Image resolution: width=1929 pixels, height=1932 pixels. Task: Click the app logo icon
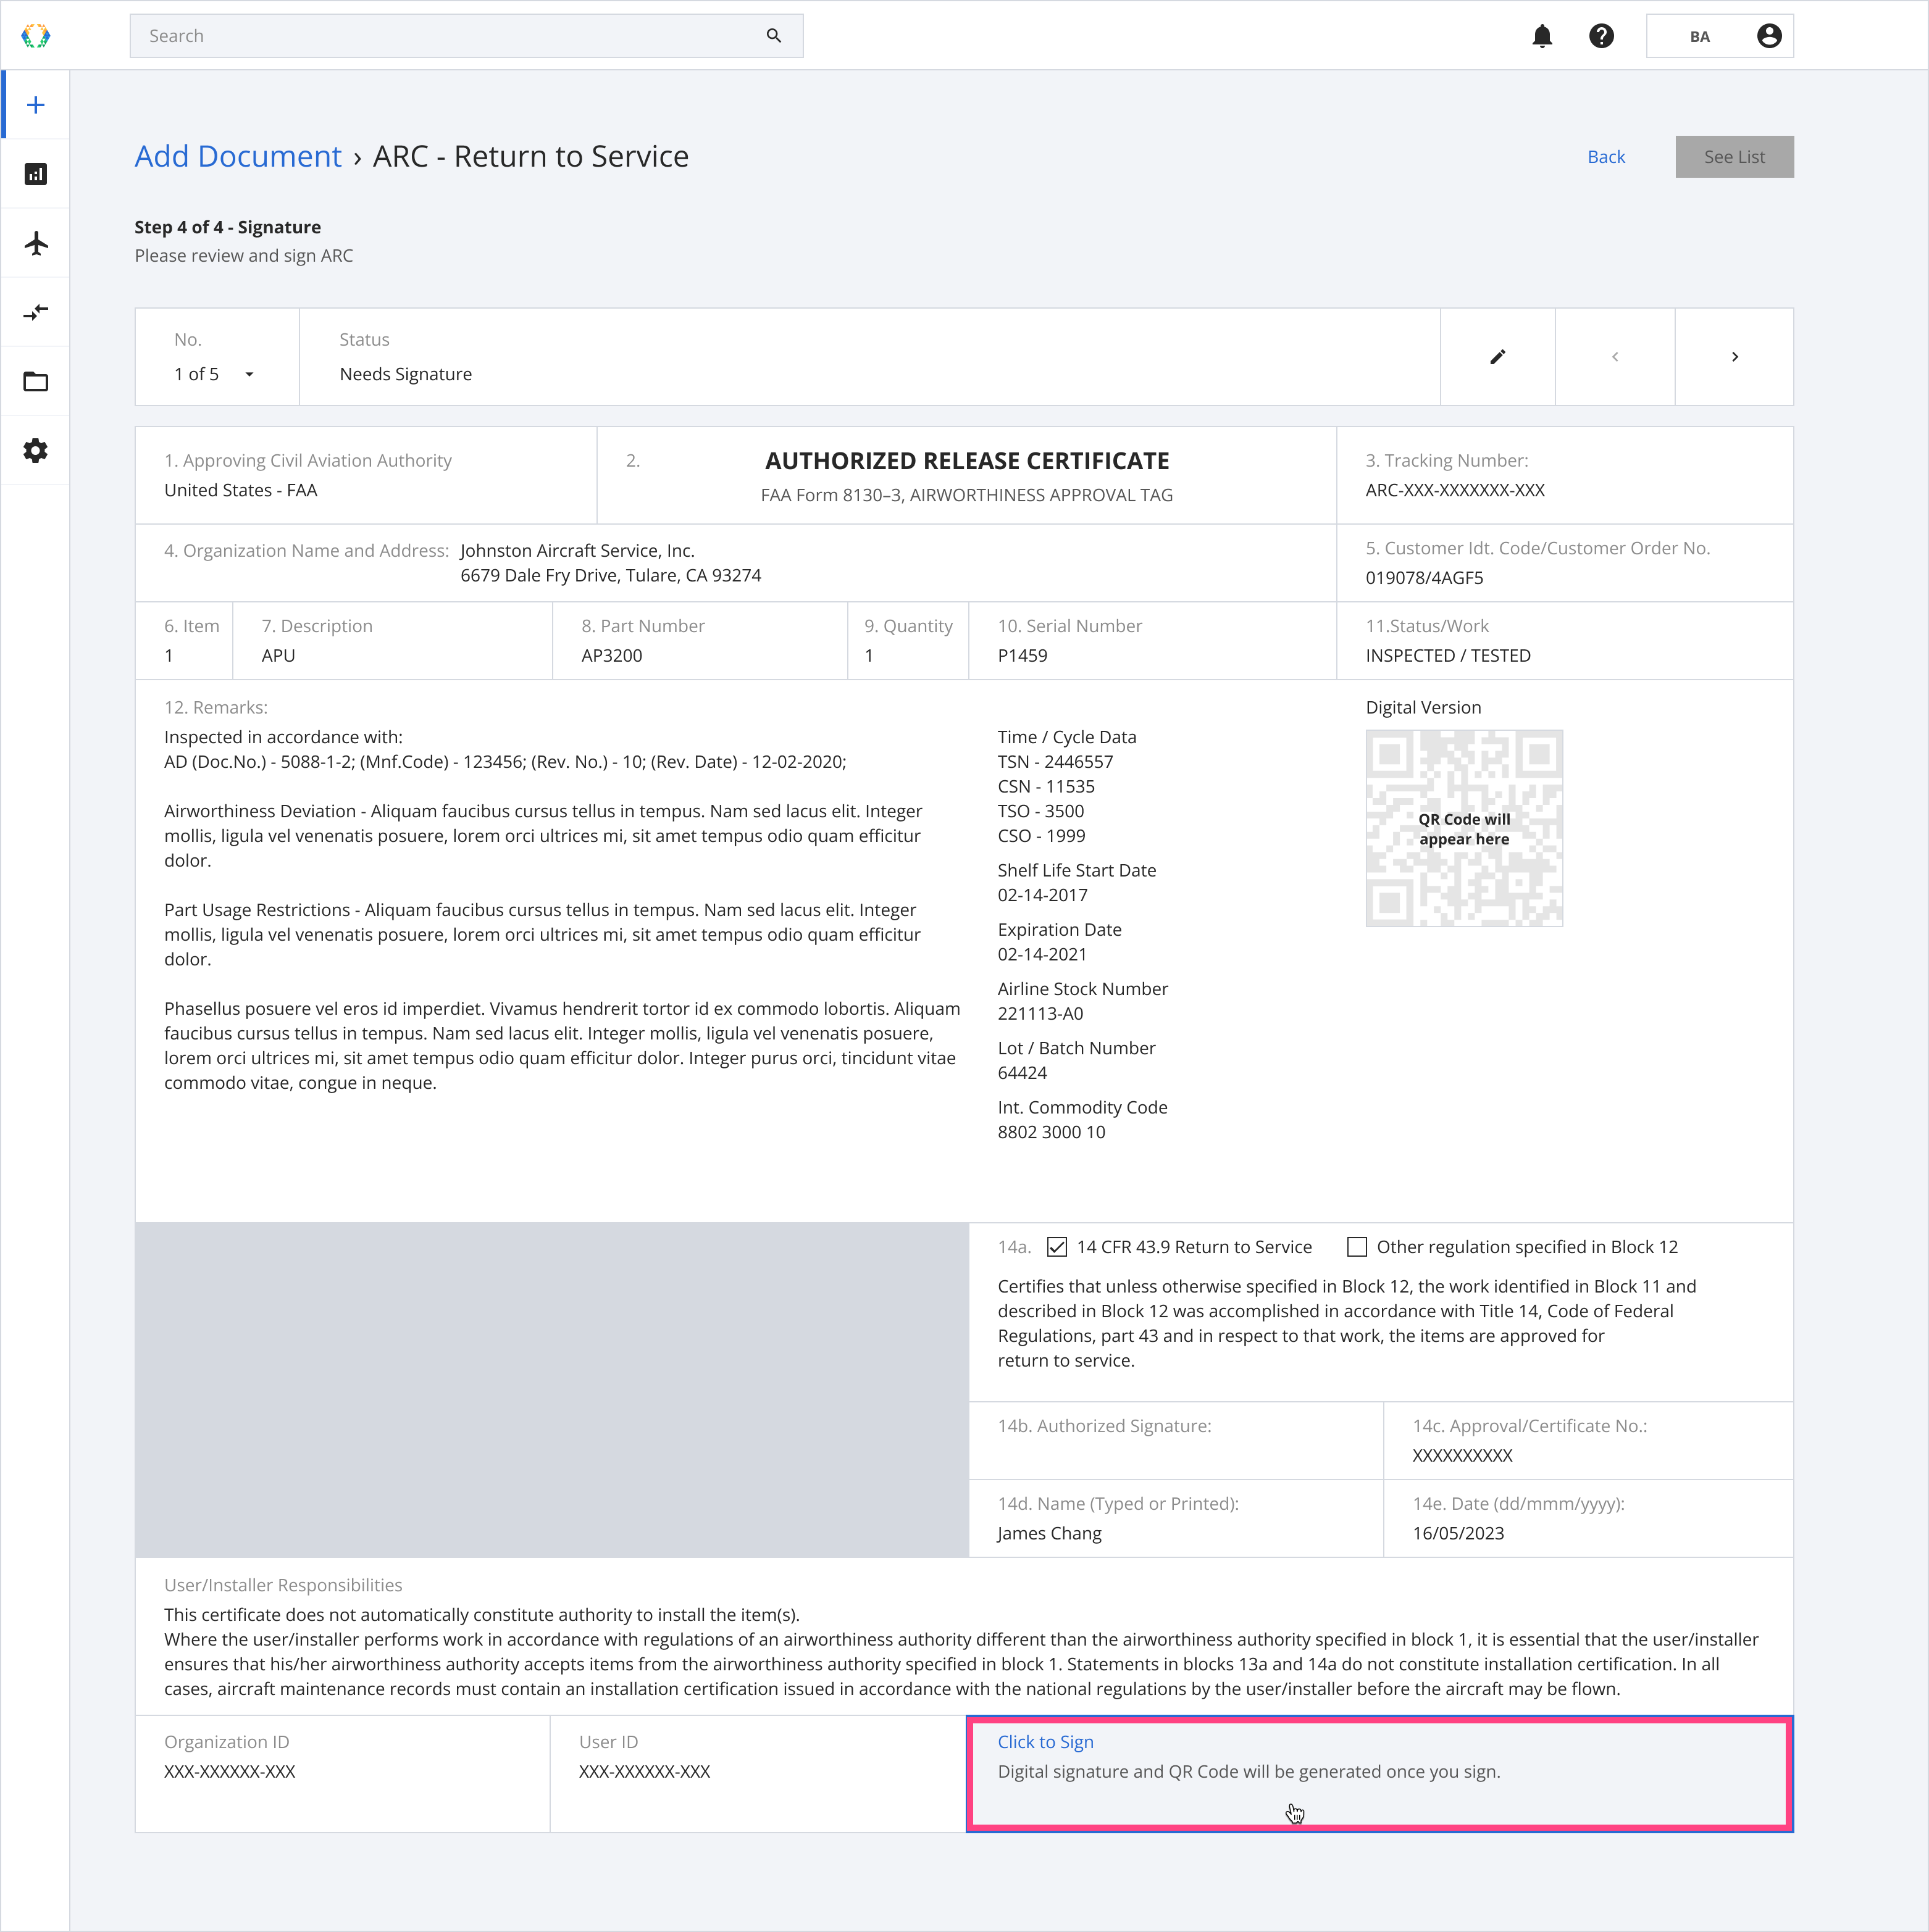coord(36,36)
